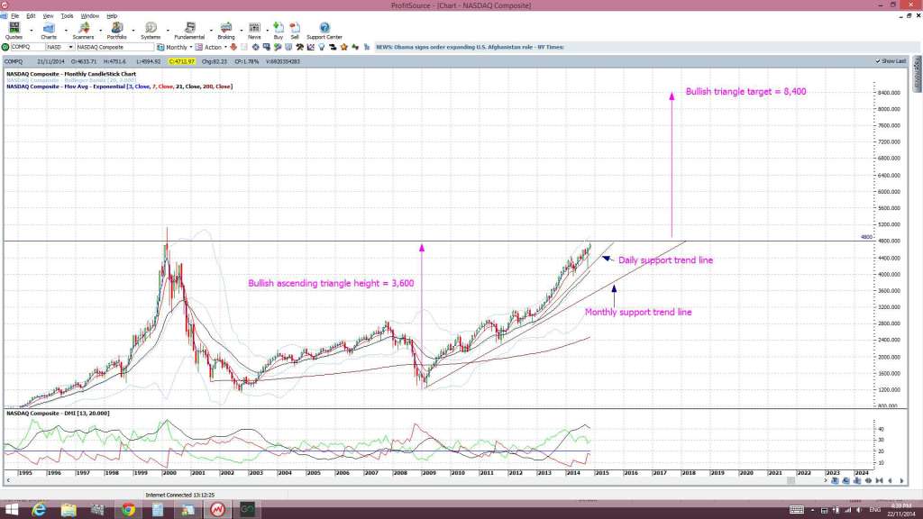The height and width of the screenshot is (519, 923).
Task: Open the Portfolio tool
Action: pos(116,30)
